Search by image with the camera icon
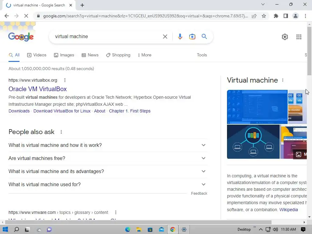The height and width of the screenshot is (234, 312). (192, 37)
